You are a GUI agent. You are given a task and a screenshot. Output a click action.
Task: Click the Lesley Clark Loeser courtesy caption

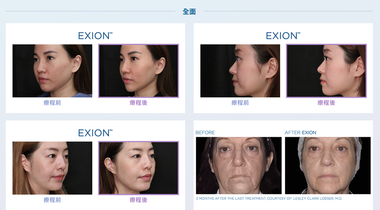pos(269,199)
